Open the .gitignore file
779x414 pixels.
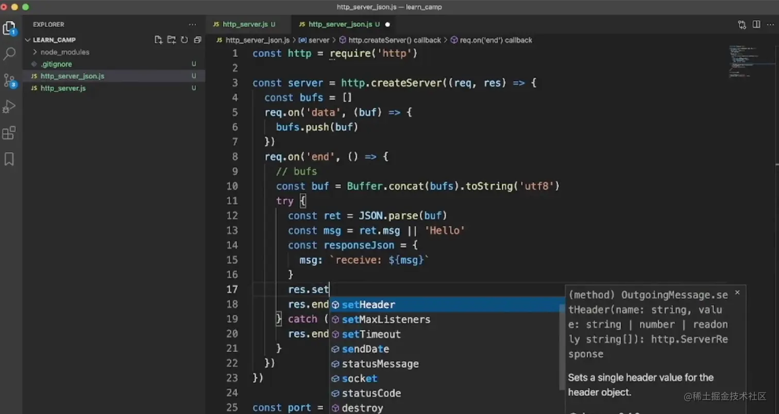pos(56,64)
